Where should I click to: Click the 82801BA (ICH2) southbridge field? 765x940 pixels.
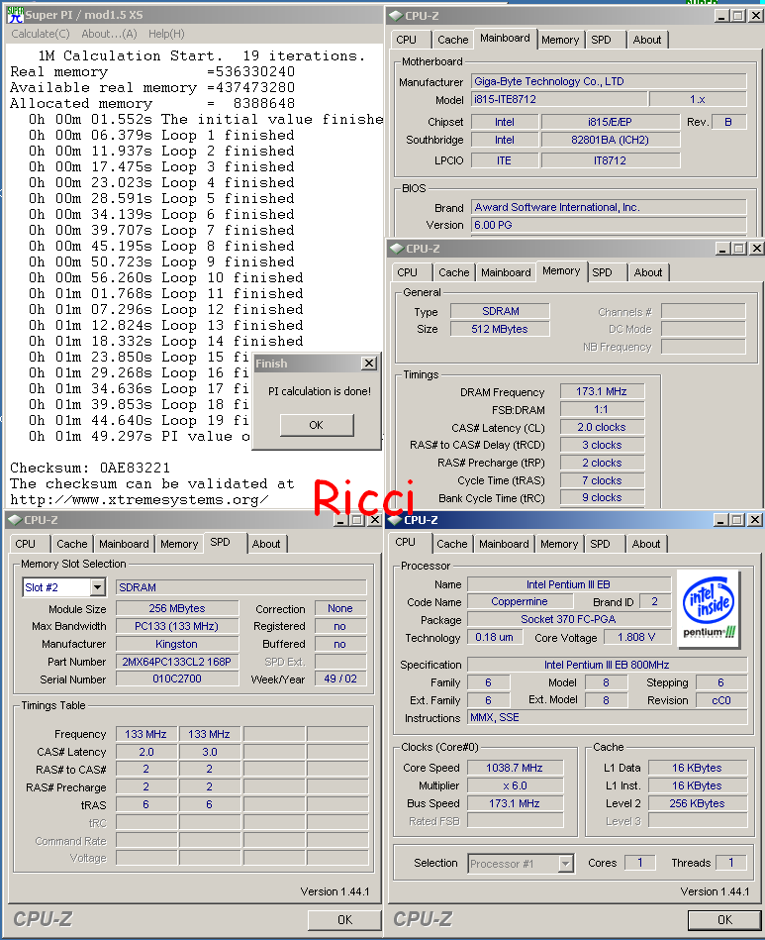[611, 140]
